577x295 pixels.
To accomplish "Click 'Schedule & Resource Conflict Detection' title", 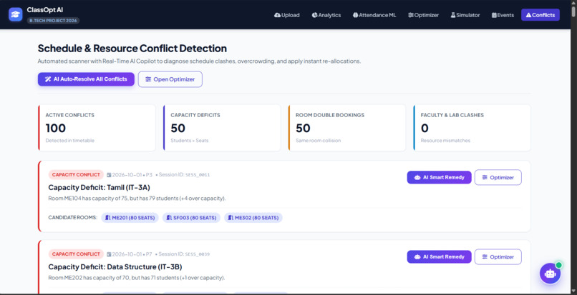I will click(132, 49).
